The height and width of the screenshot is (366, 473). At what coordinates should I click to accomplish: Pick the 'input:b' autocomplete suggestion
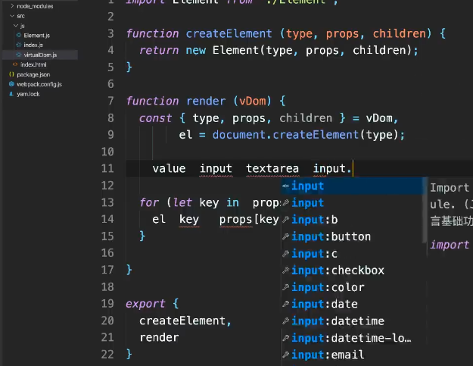pyautogui.click(x=353, y=220)
